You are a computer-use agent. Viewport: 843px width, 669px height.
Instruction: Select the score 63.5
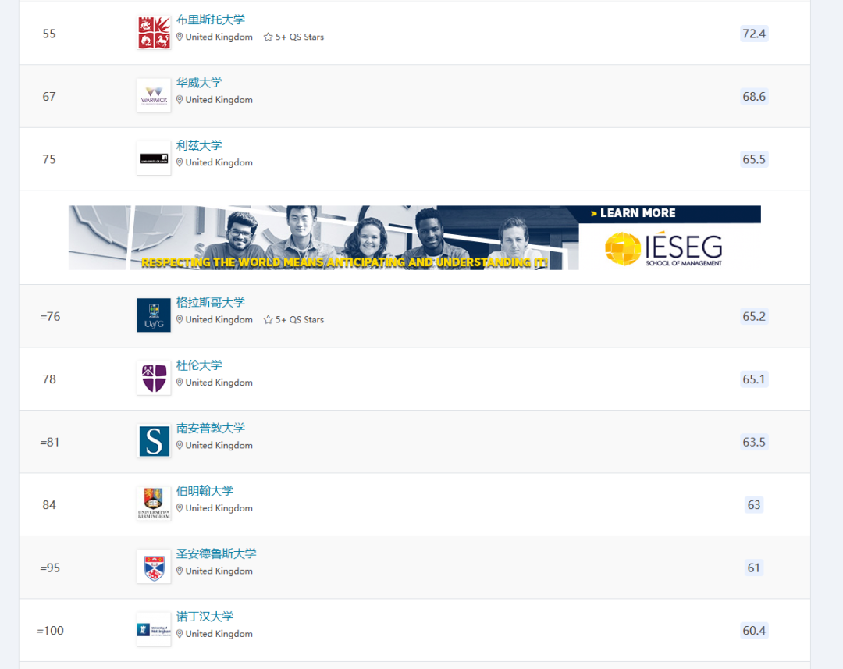754,443
